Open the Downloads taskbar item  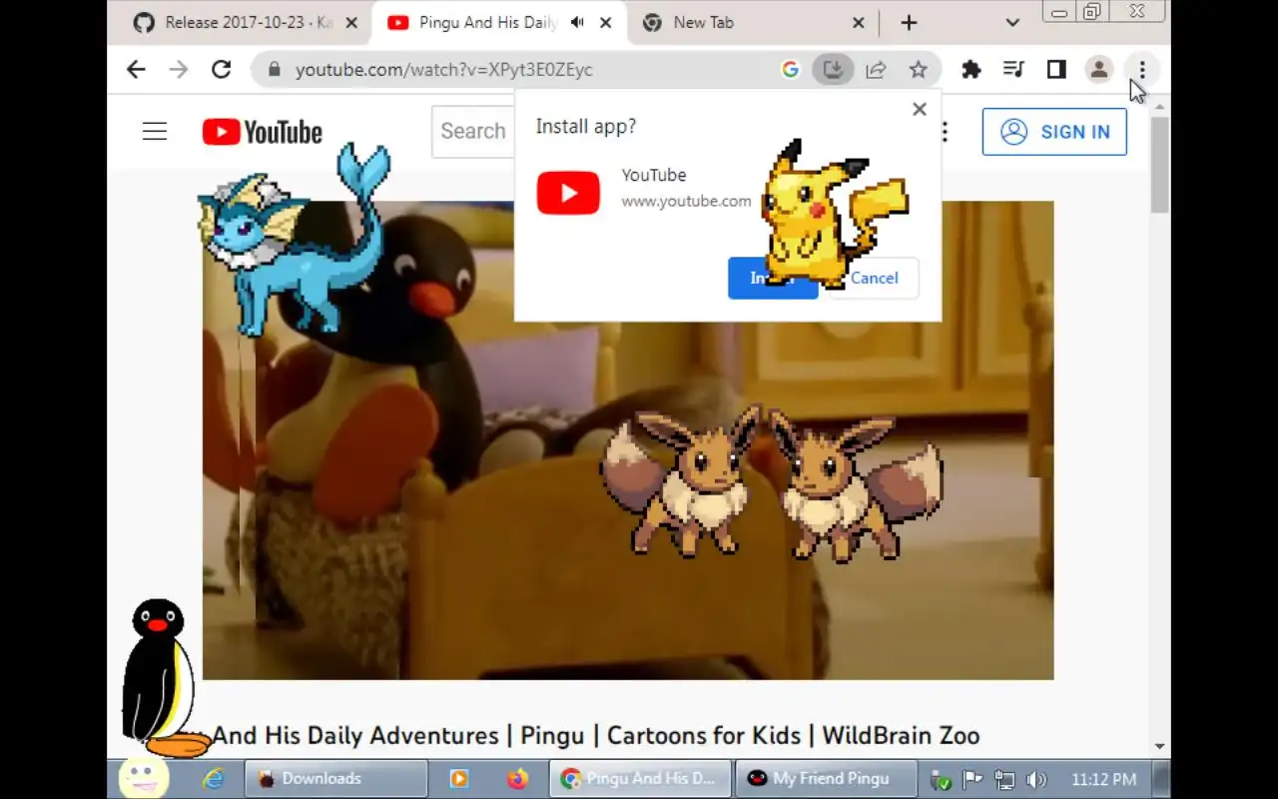tap(335, 778)
